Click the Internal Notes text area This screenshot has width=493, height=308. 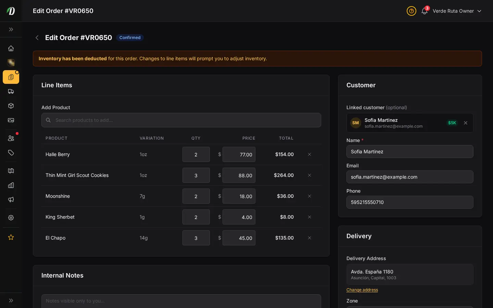(x=181, y=301)
